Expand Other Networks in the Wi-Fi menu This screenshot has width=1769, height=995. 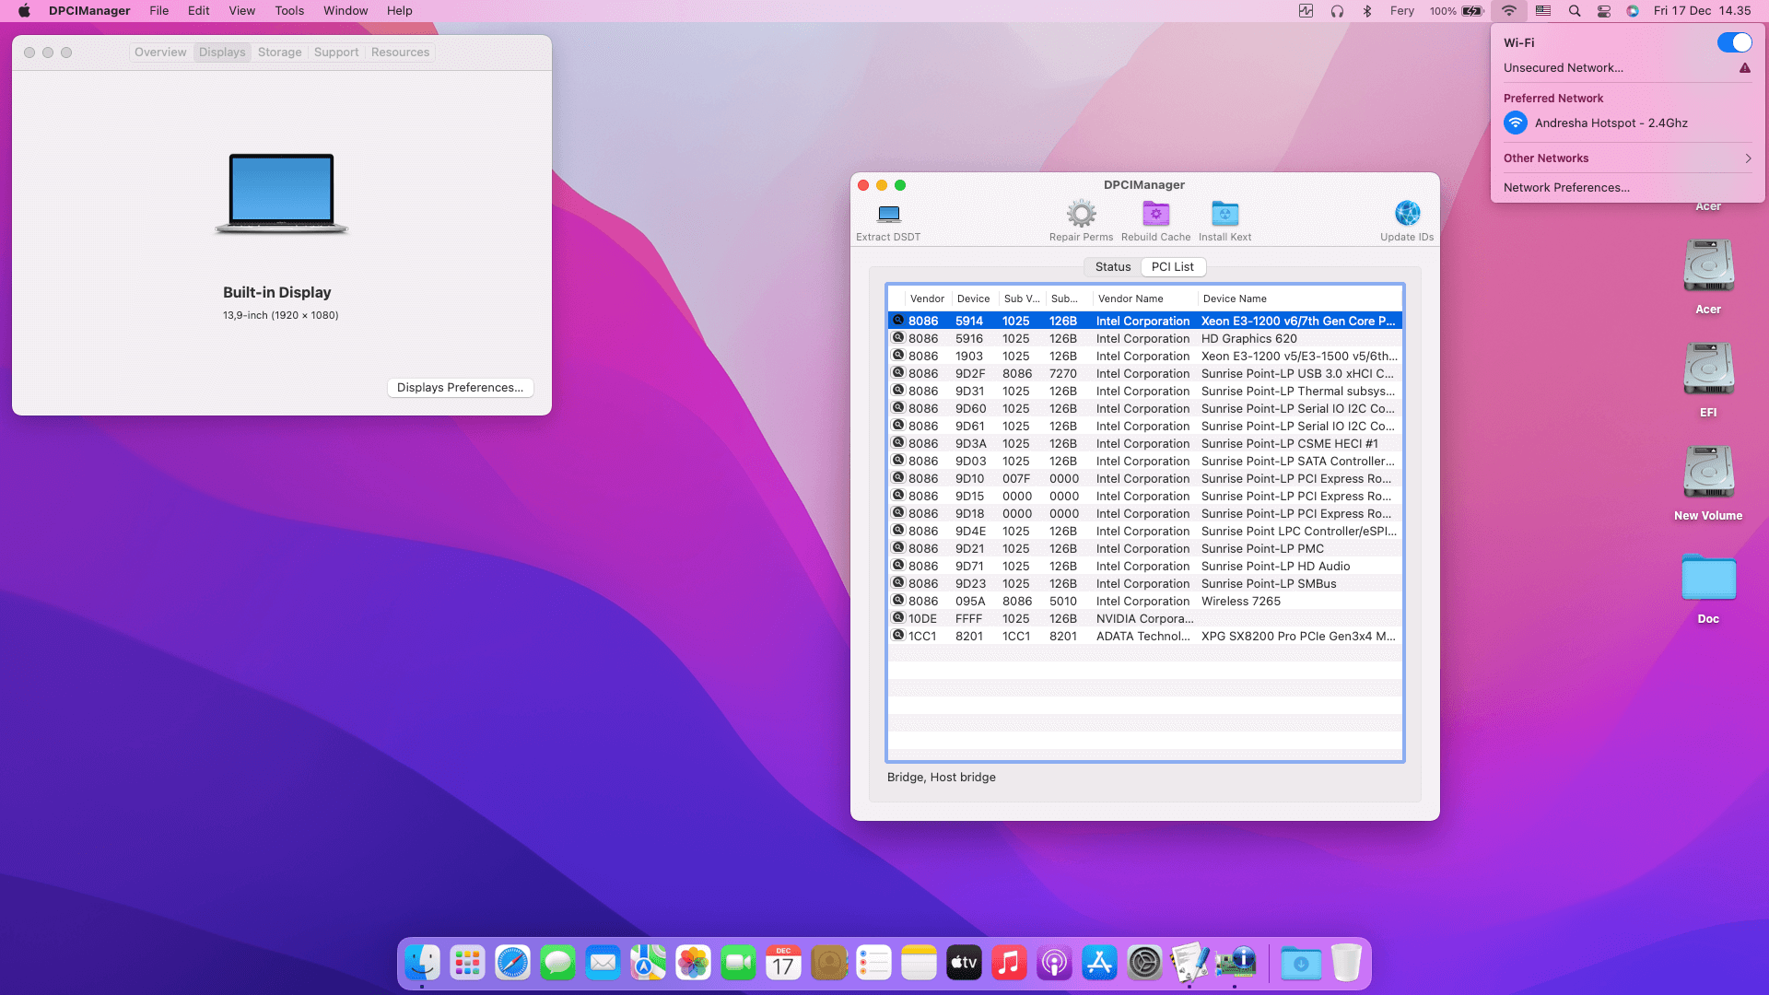(1628, 158)
